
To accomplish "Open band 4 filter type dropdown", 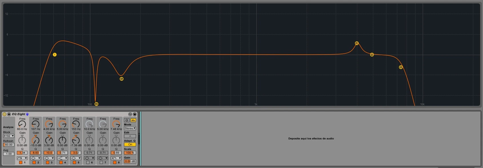I will coord(62,158).
